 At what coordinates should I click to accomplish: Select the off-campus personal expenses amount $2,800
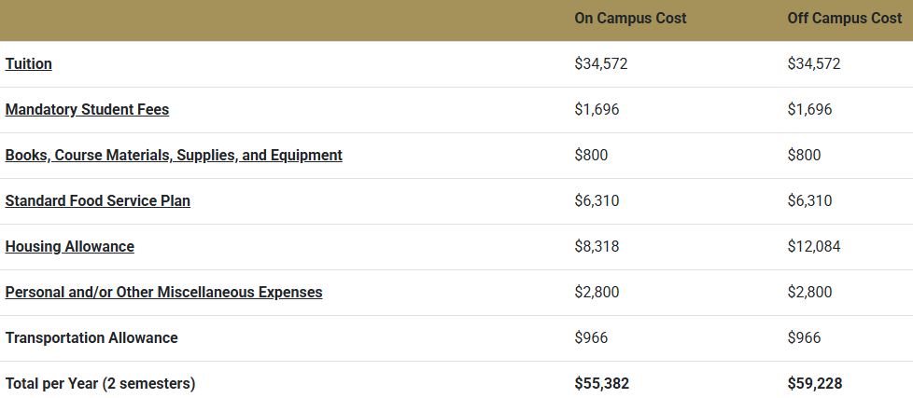pyautogui.click(x=809, y=293)
